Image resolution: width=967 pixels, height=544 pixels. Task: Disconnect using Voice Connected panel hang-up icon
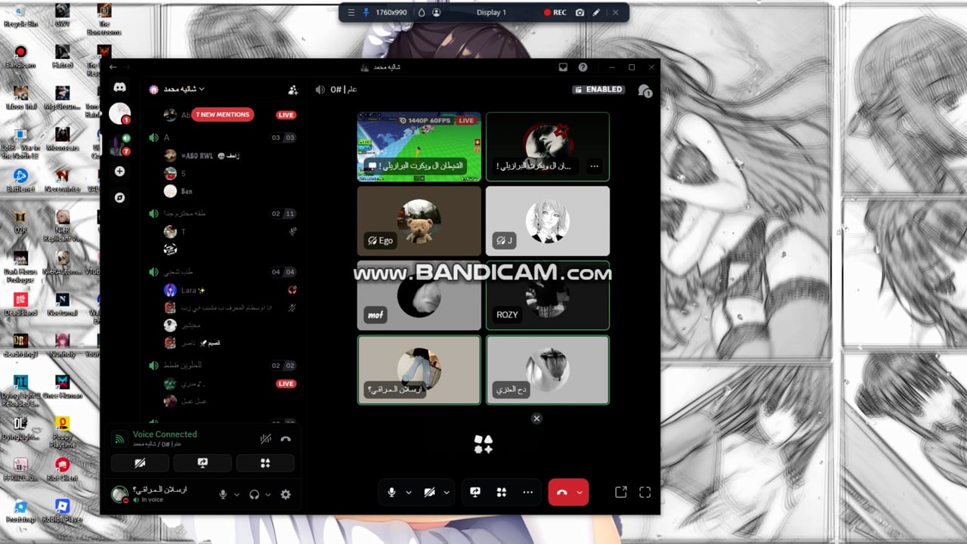point(286,438)
